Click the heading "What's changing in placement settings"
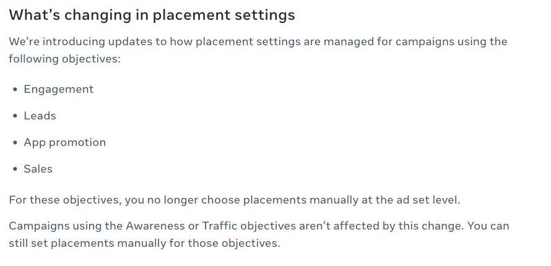This screenshot has width=551, height=266. coord(152,15)
